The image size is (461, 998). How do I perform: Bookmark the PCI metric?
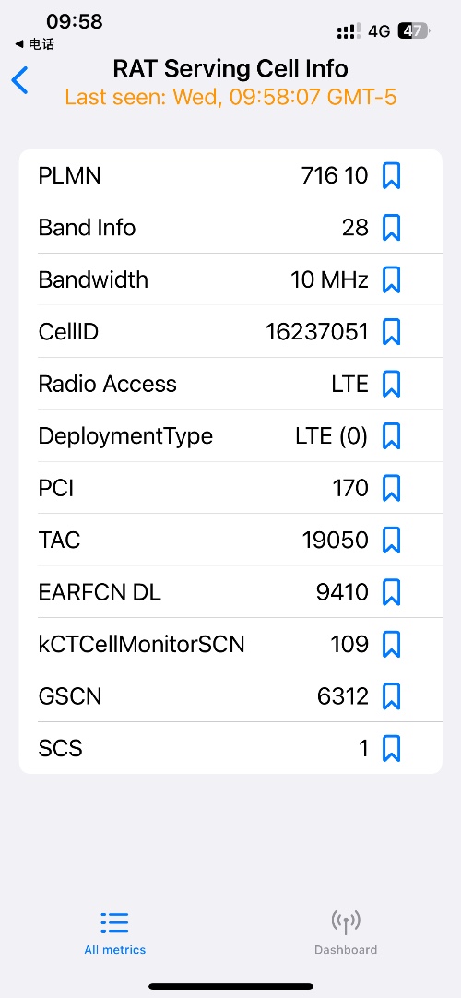click(x=391, y=488)
